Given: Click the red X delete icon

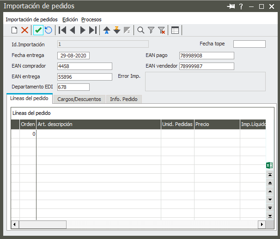Looking at the screenshot, I should 25,30.
